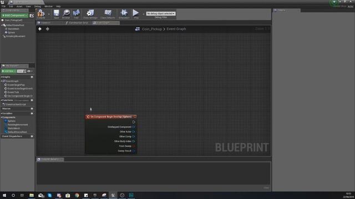Image resolution: width=355 pixels, height=199 pixels.
Task: Click the Coin_Pickup breadcrumb blueprint icon
Action: [138, 29]
